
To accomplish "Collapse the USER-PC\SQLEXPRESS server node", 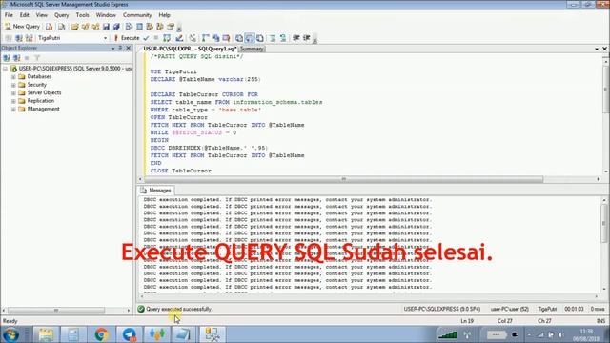I will [5, 69].
